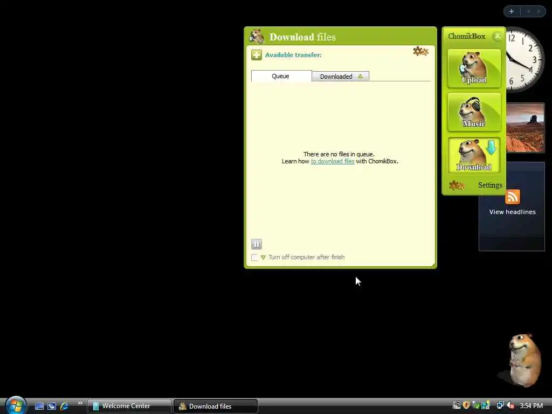552x414 pixels.
Task: Click the sidebar add gadget plus button
Action: pos(512,11)
